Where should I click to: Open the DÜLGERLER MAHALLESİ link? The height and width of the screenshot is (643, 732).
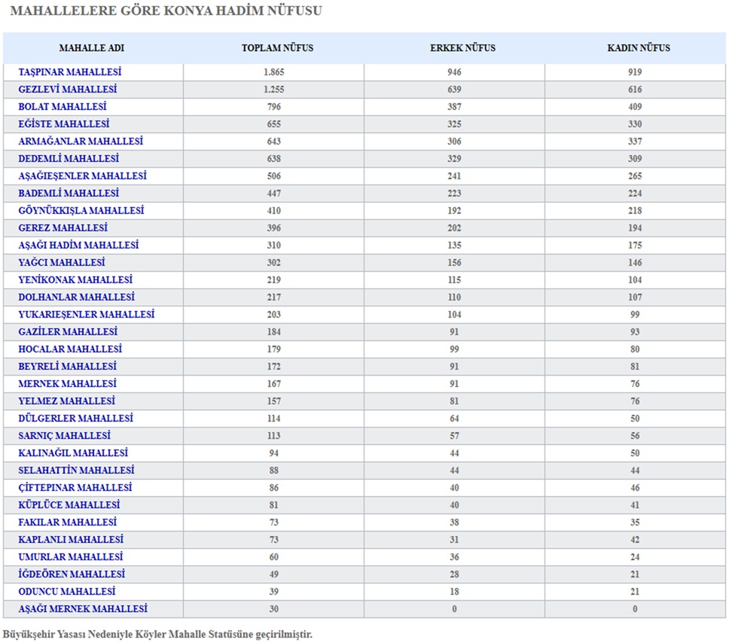coord(76,419)
